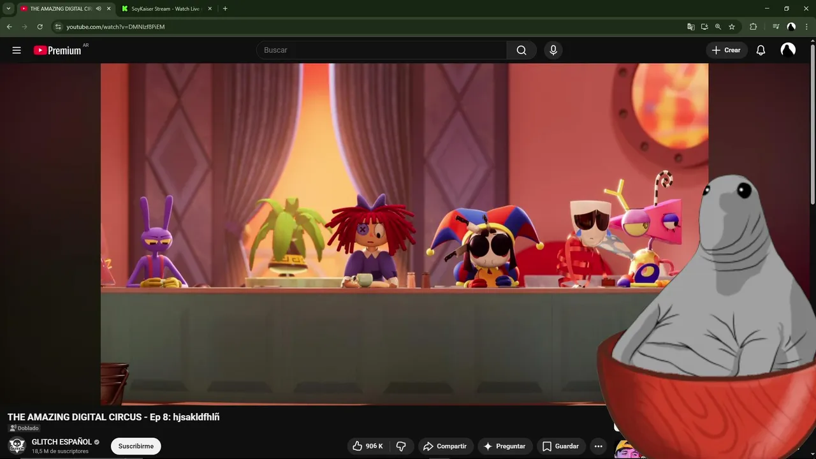Translate this page icon
This screenshot has width=816, height=459.
coord(690,27)
